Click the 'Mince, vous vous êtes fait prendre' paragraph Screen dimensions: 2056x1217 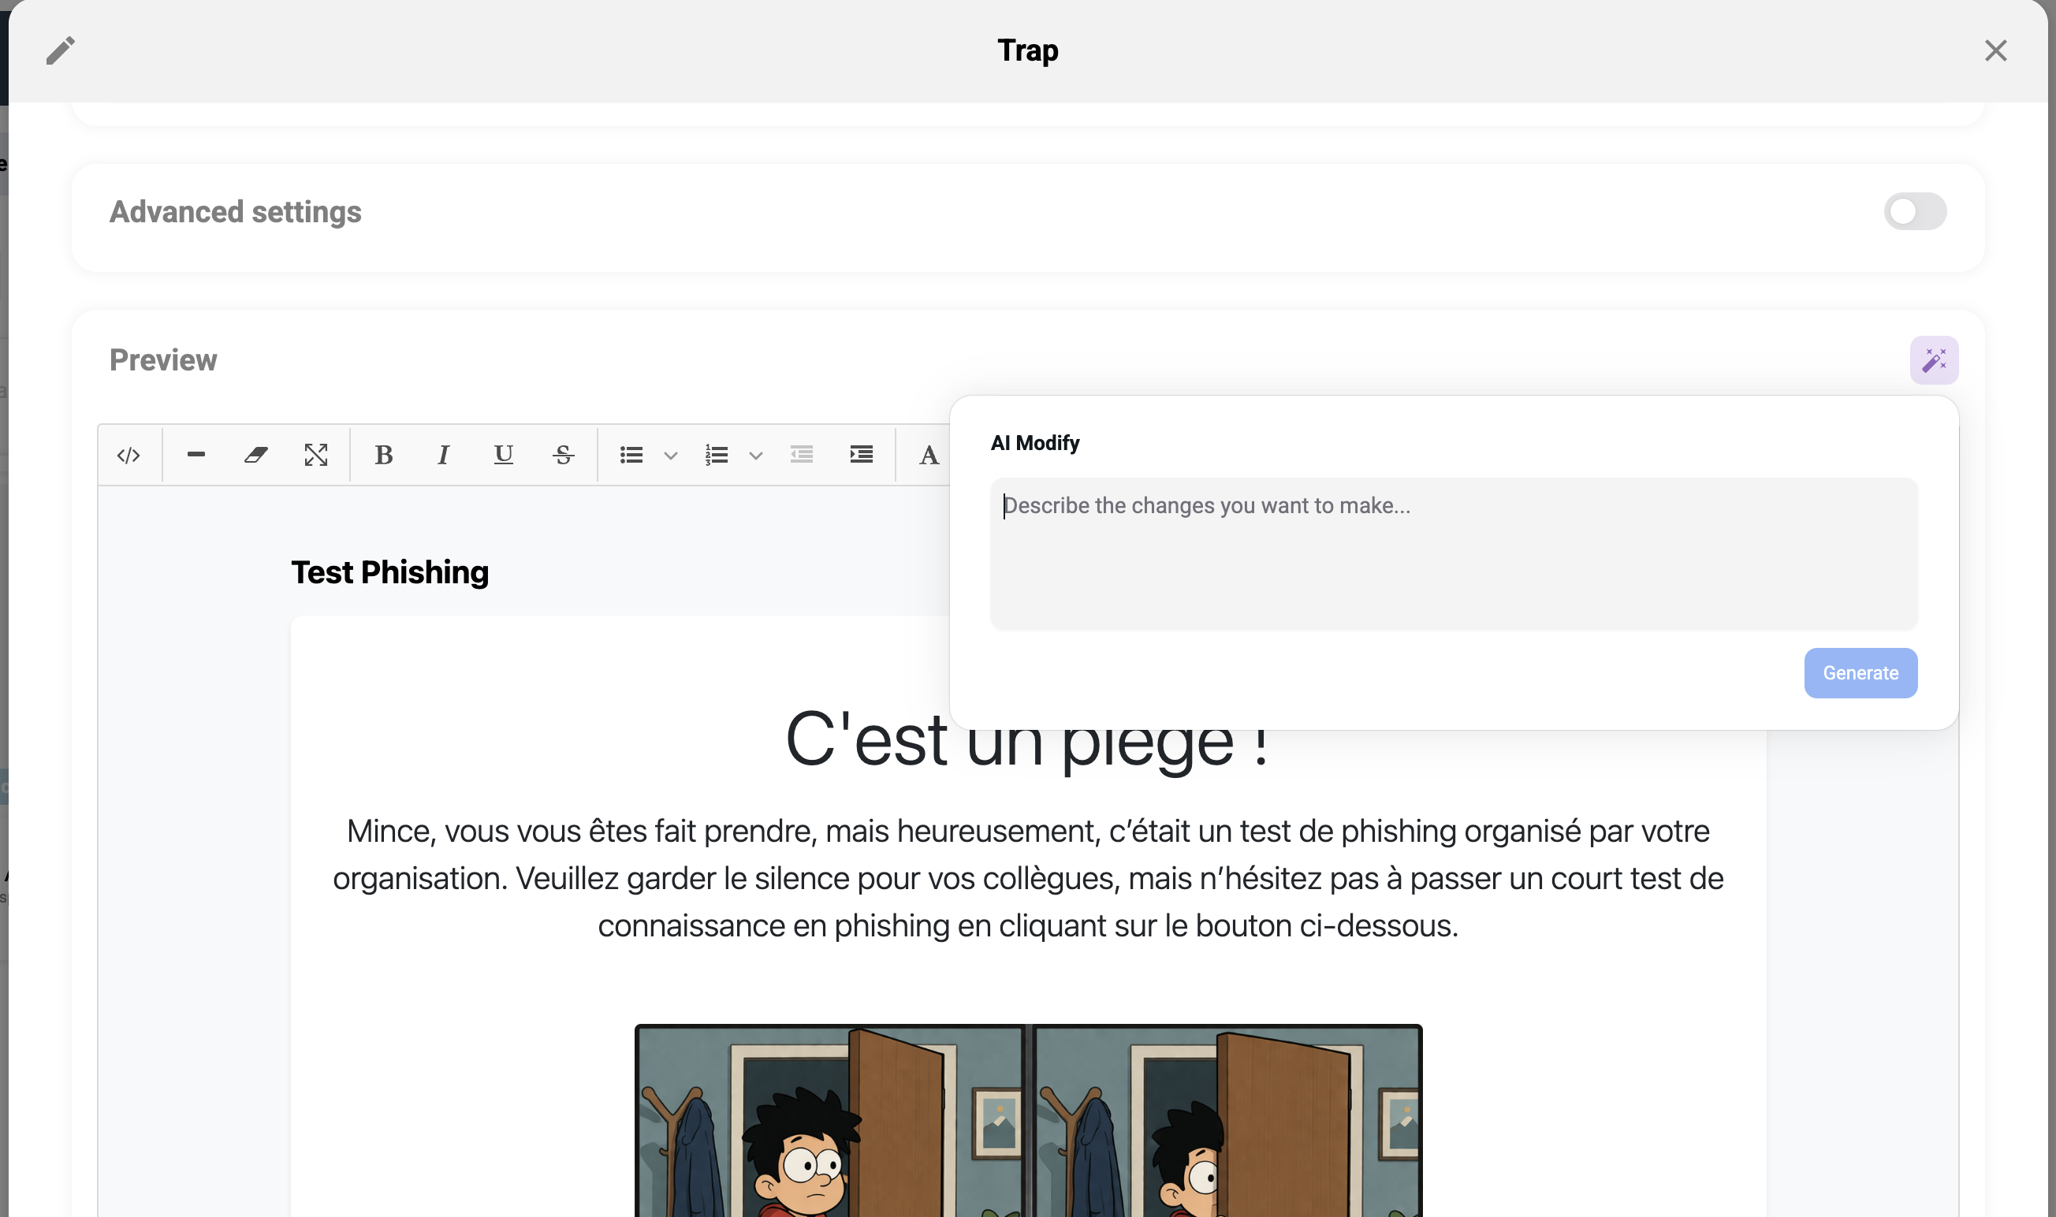(x=1027, y=878)
